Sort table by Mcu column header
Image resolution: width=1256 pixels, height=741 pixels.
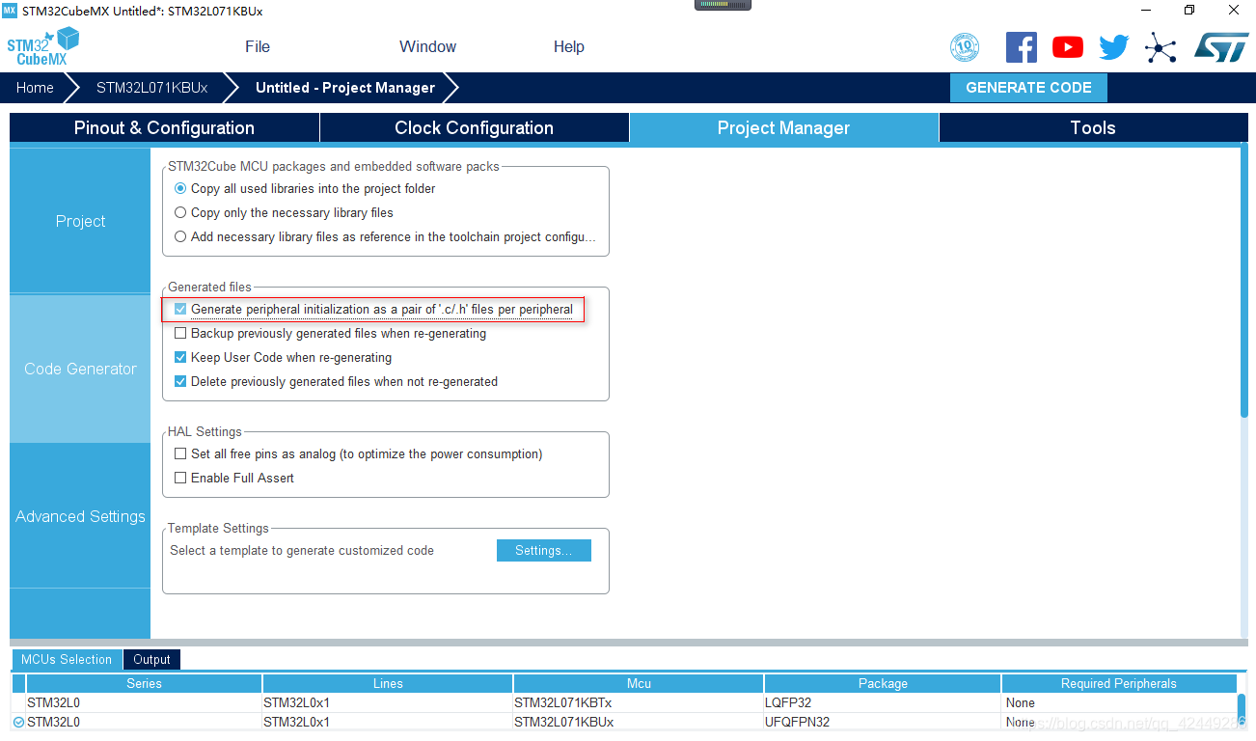tap(639, 683)
